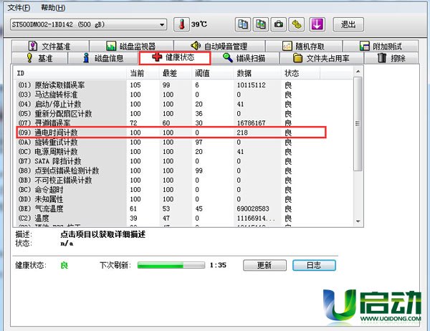Image resolution: width=430 pixels, height=331 pixels.
Task: Click the 数据 column header
Action: [257, 73]
